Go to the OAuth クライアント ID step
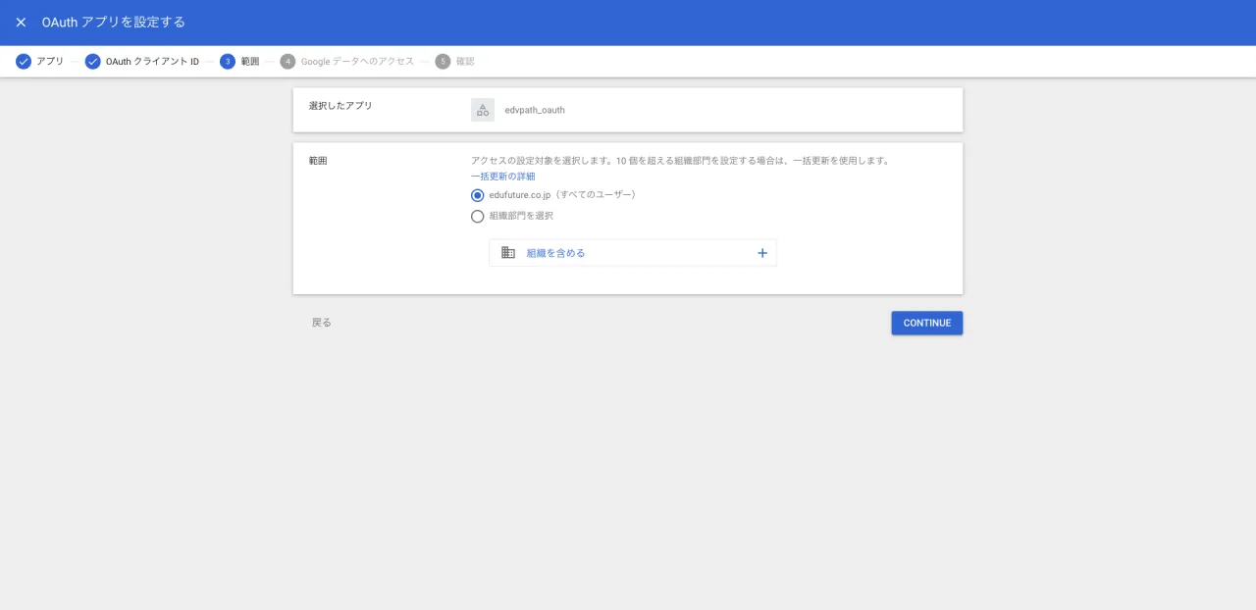The width and height of the screenshot is (1256, 610). [x=142, y=61]
